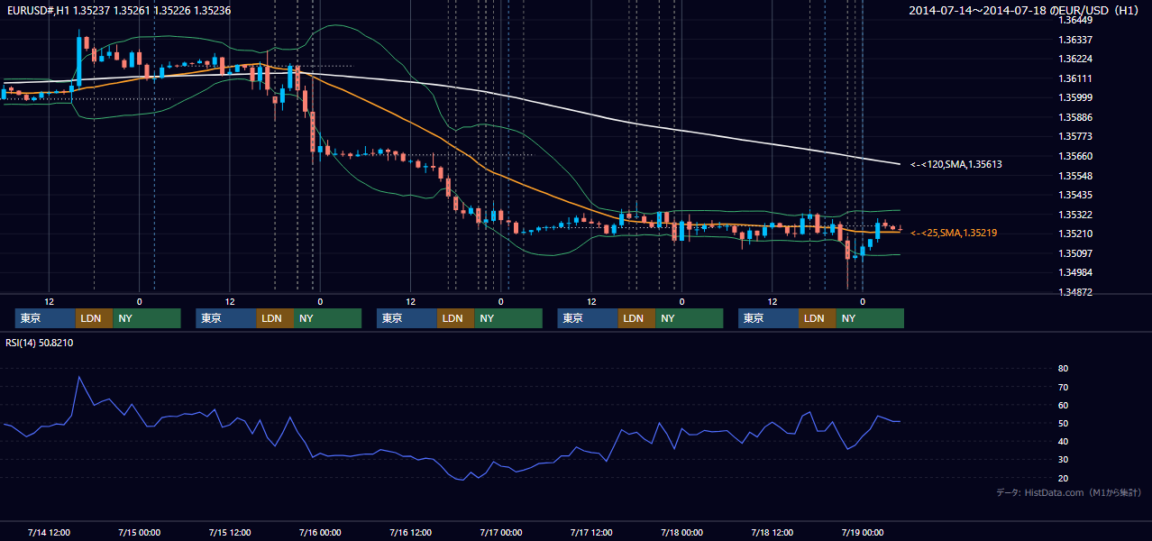Image resolution: width=1152 pixels, height=541 pixels.
Task: Click price axis value 1.36337
Action: tap(1075, 40)
